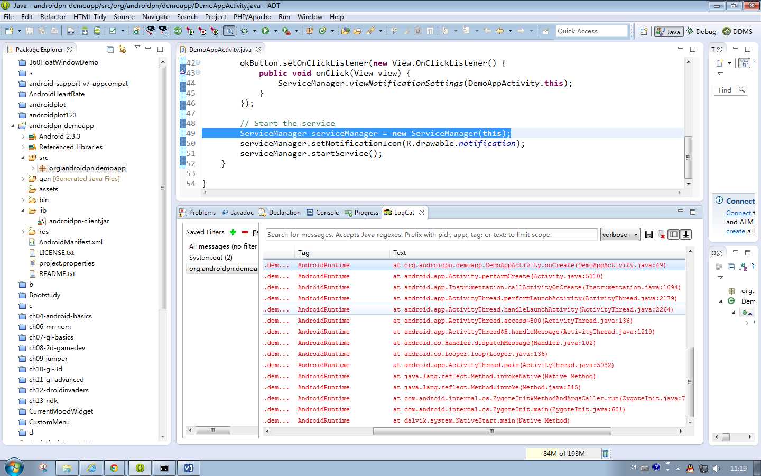Open Word from the Windows taskbar

188,468
